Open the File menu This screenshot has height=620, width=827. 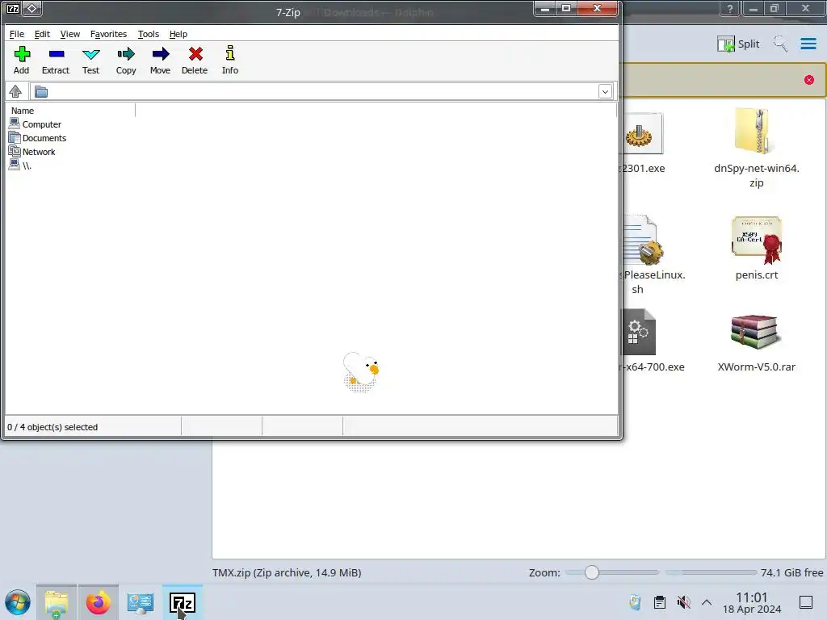tap(17, 34)
